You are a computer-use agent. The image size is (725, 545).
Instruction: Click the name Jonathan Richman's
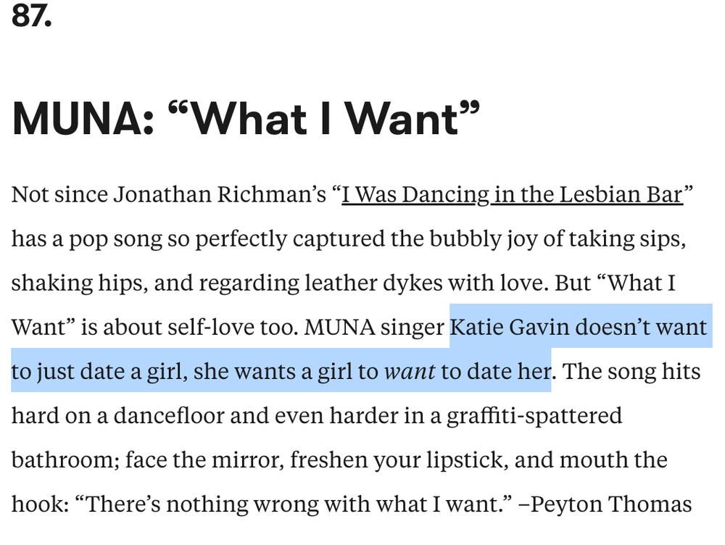point(220,195)
